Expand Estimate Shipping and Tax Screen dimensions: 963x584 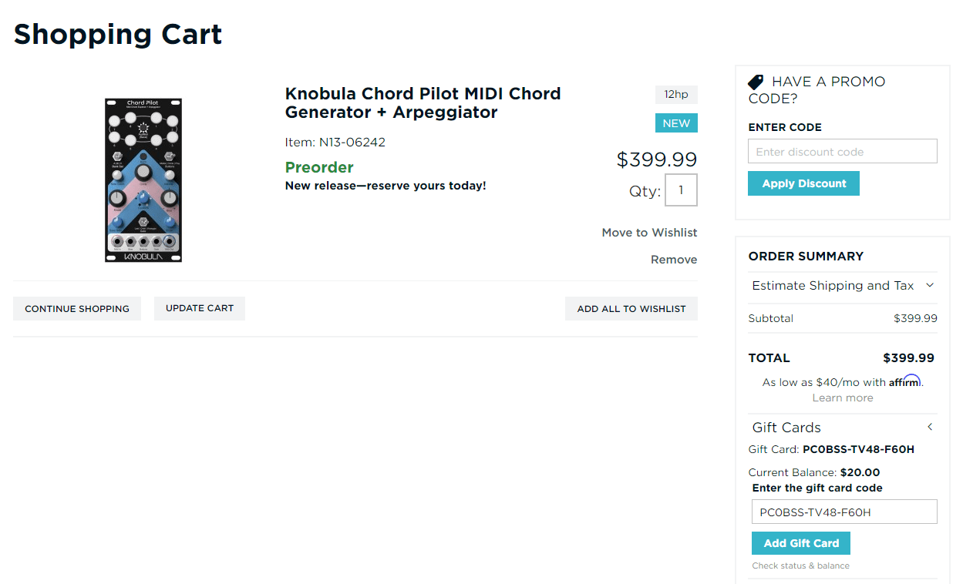pos(842,285)
